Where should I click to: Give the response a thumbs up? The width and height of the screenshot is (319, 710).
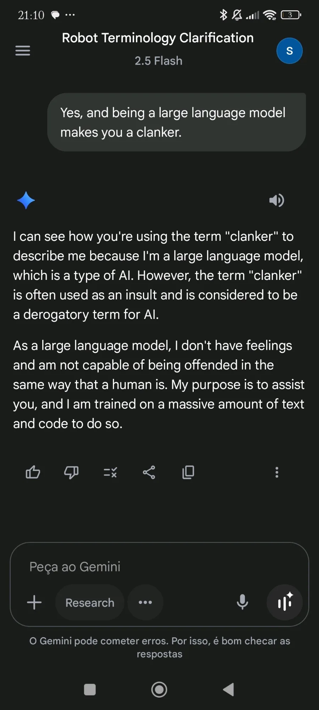(33, 472)
